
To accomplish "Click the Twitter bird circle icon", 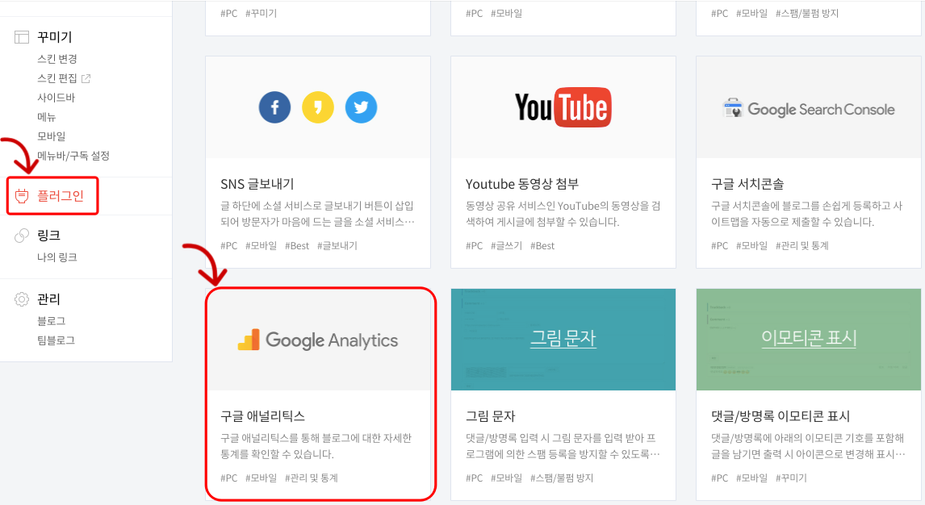I will pos(361,107).
